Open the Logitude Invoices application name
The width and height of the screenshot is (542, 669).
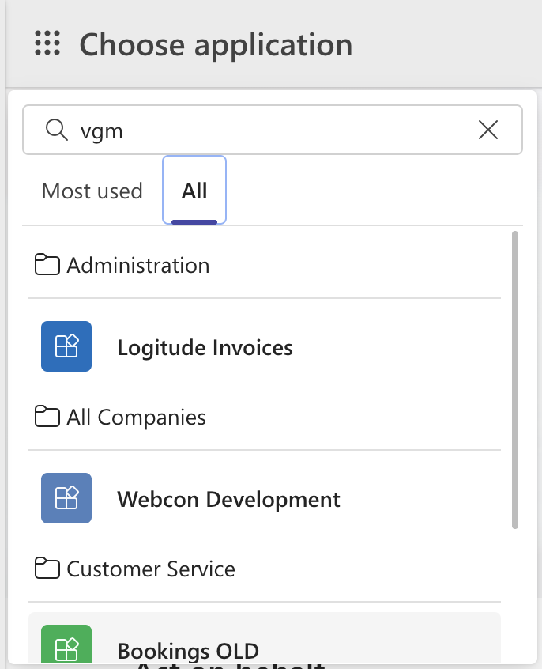(205, 347)
